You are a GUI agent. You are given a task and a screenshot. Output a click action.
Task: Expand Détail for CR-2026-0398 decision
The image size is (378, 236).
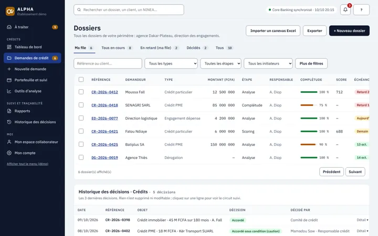(362, 220)
